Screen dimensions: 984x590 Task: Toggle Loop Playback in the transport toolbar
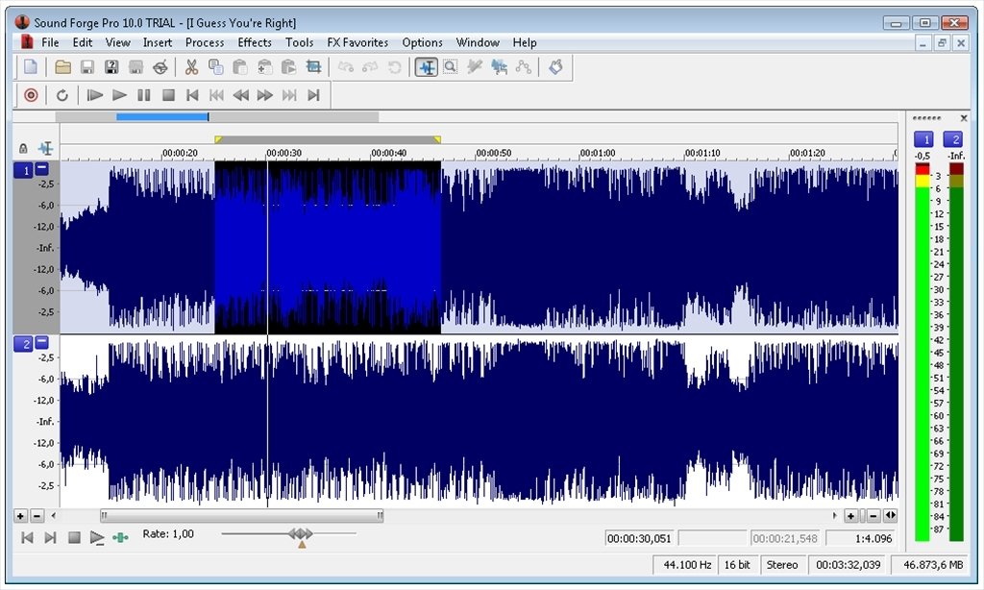tap(62, 95)
